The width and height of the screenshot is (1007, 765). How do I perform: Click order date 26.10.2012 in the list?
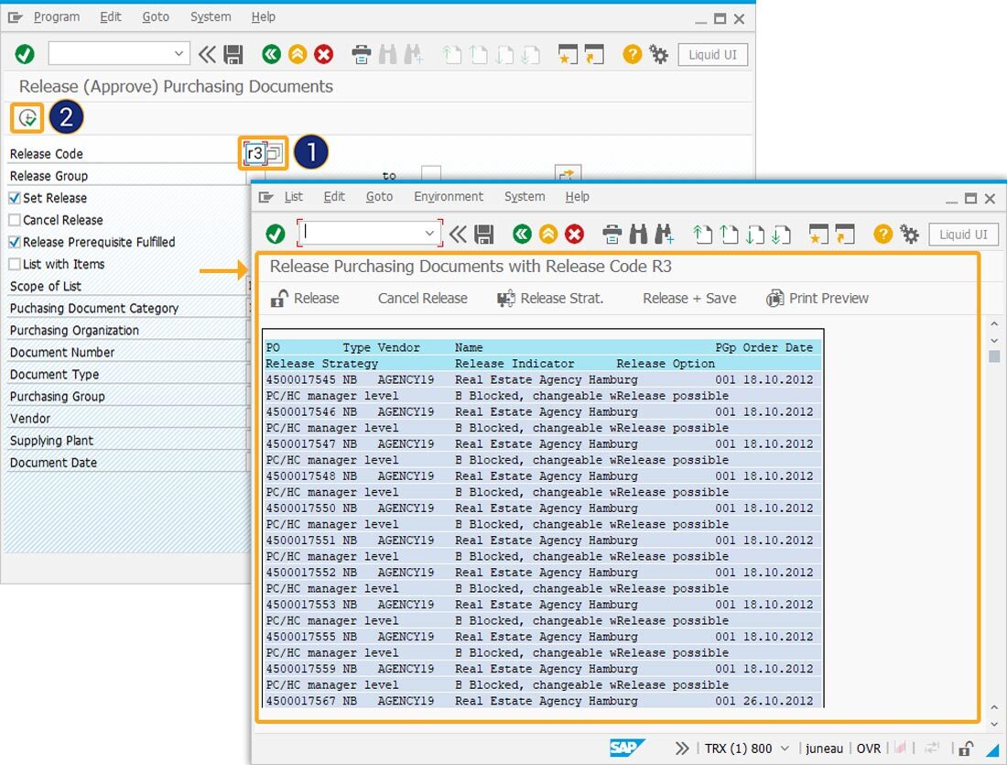click(778, 702)
